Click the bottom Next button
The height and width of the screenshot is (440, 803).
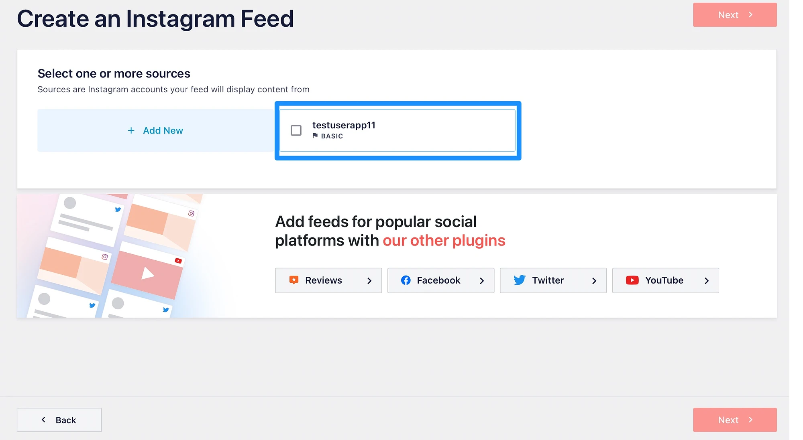(x=735, y=420)
